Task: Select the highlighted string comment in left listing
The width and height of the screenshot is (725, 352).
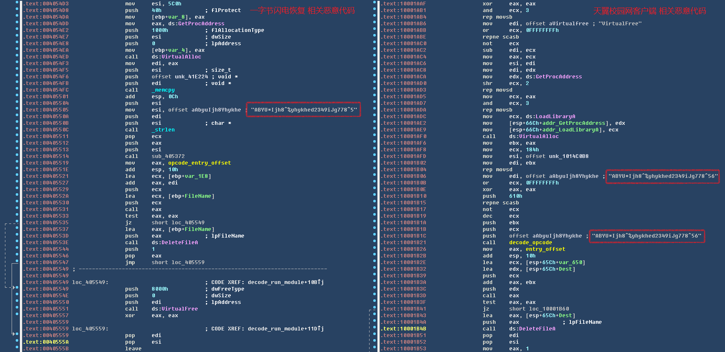Action: (x=304, y=110)
